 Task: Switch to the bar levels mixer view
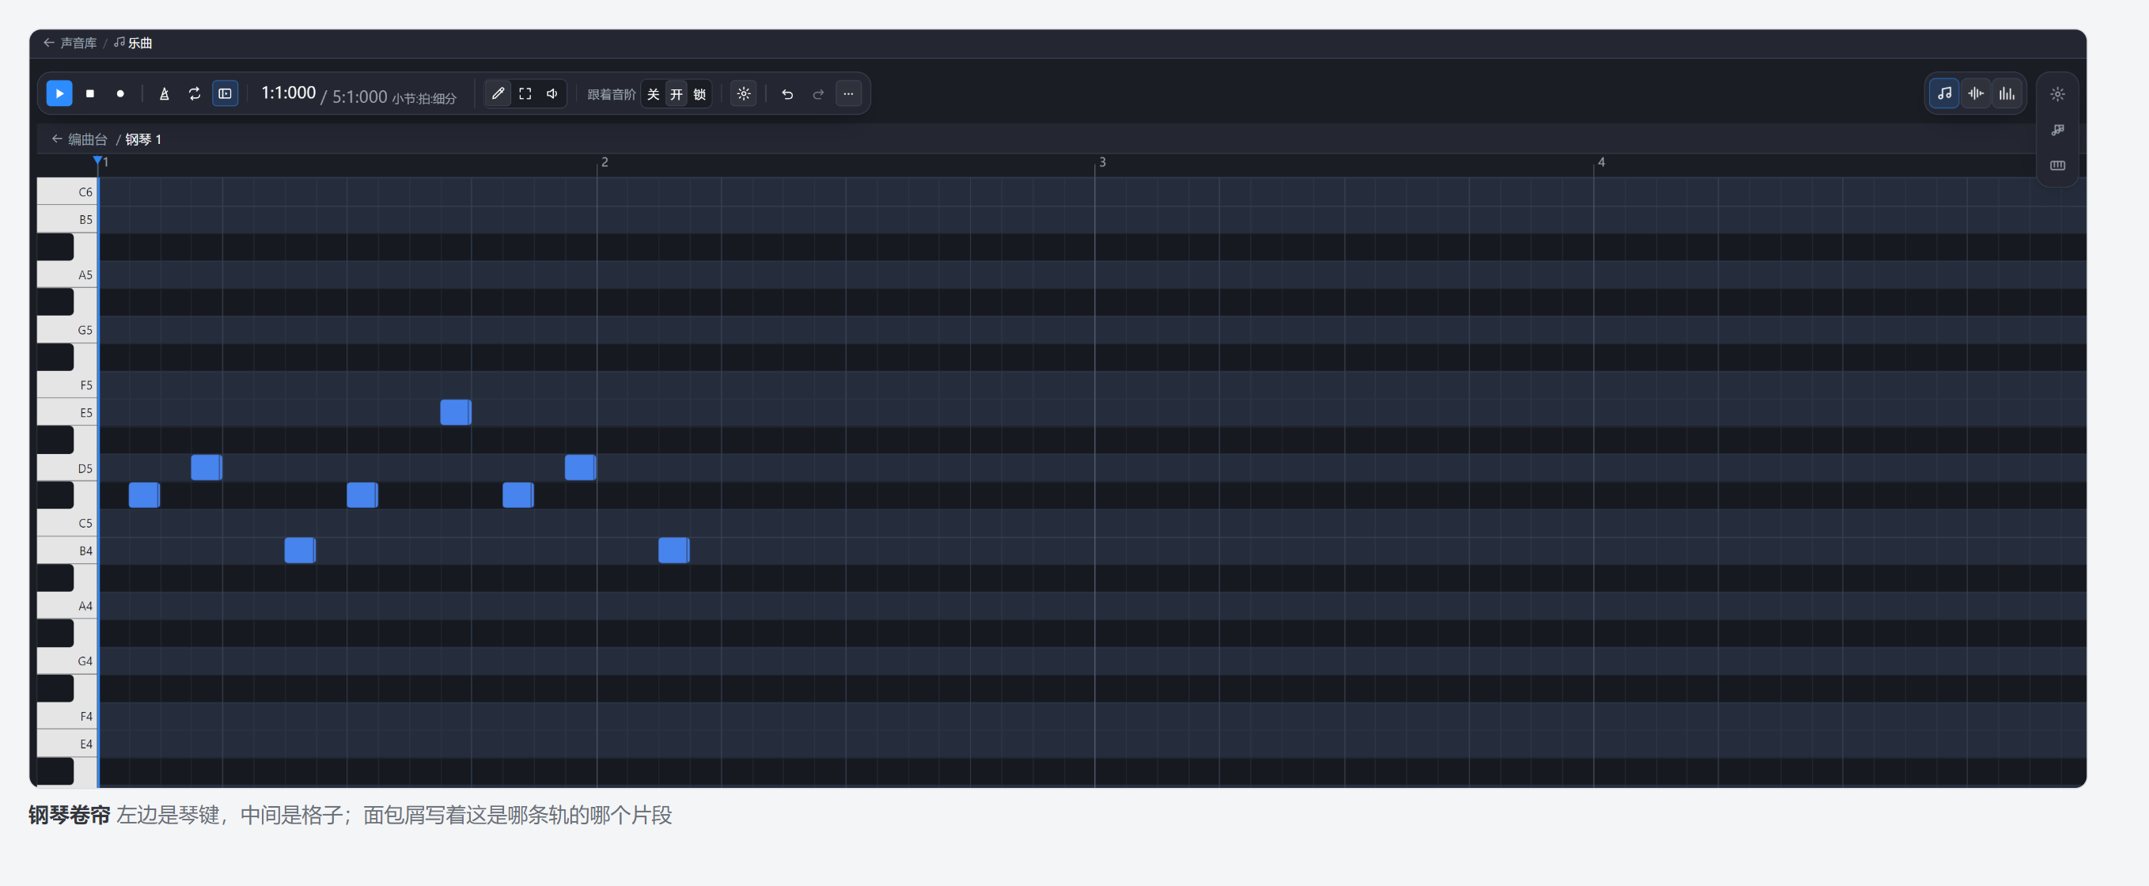point(2007,93)
